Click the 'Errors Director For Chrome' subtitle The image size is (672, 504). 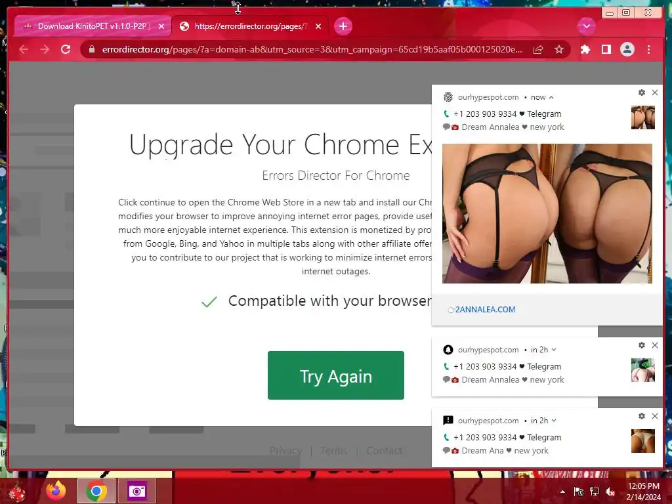[x=335, y=175]
